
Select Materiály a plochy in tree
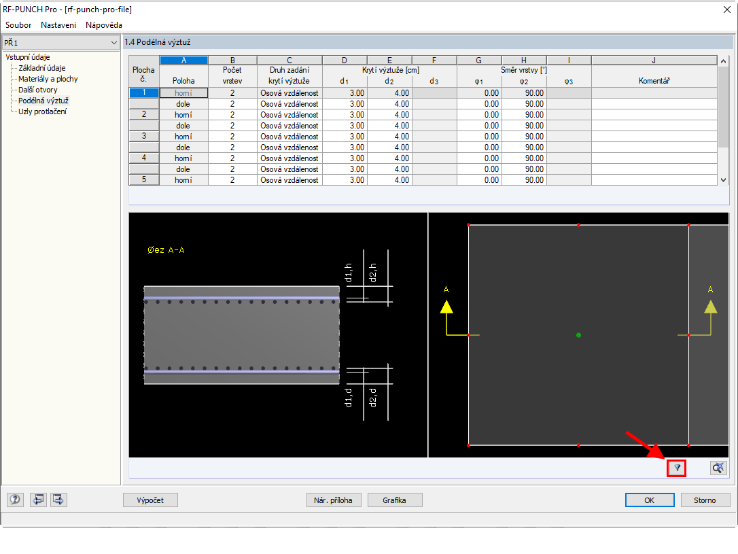(48, 79)
